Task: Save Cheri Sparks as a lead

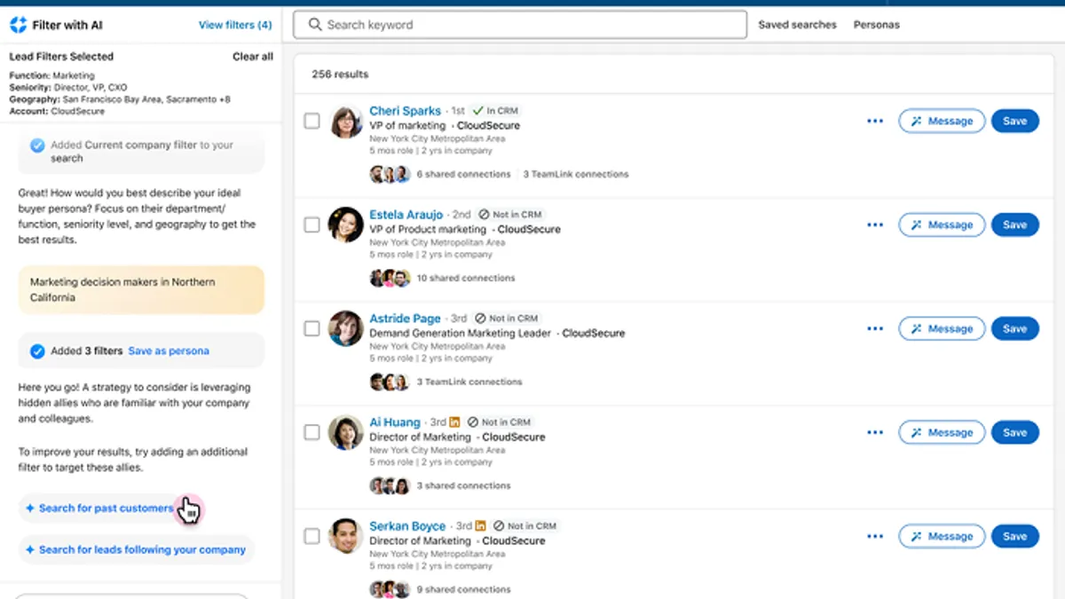Action: [x=1014, y=122]
